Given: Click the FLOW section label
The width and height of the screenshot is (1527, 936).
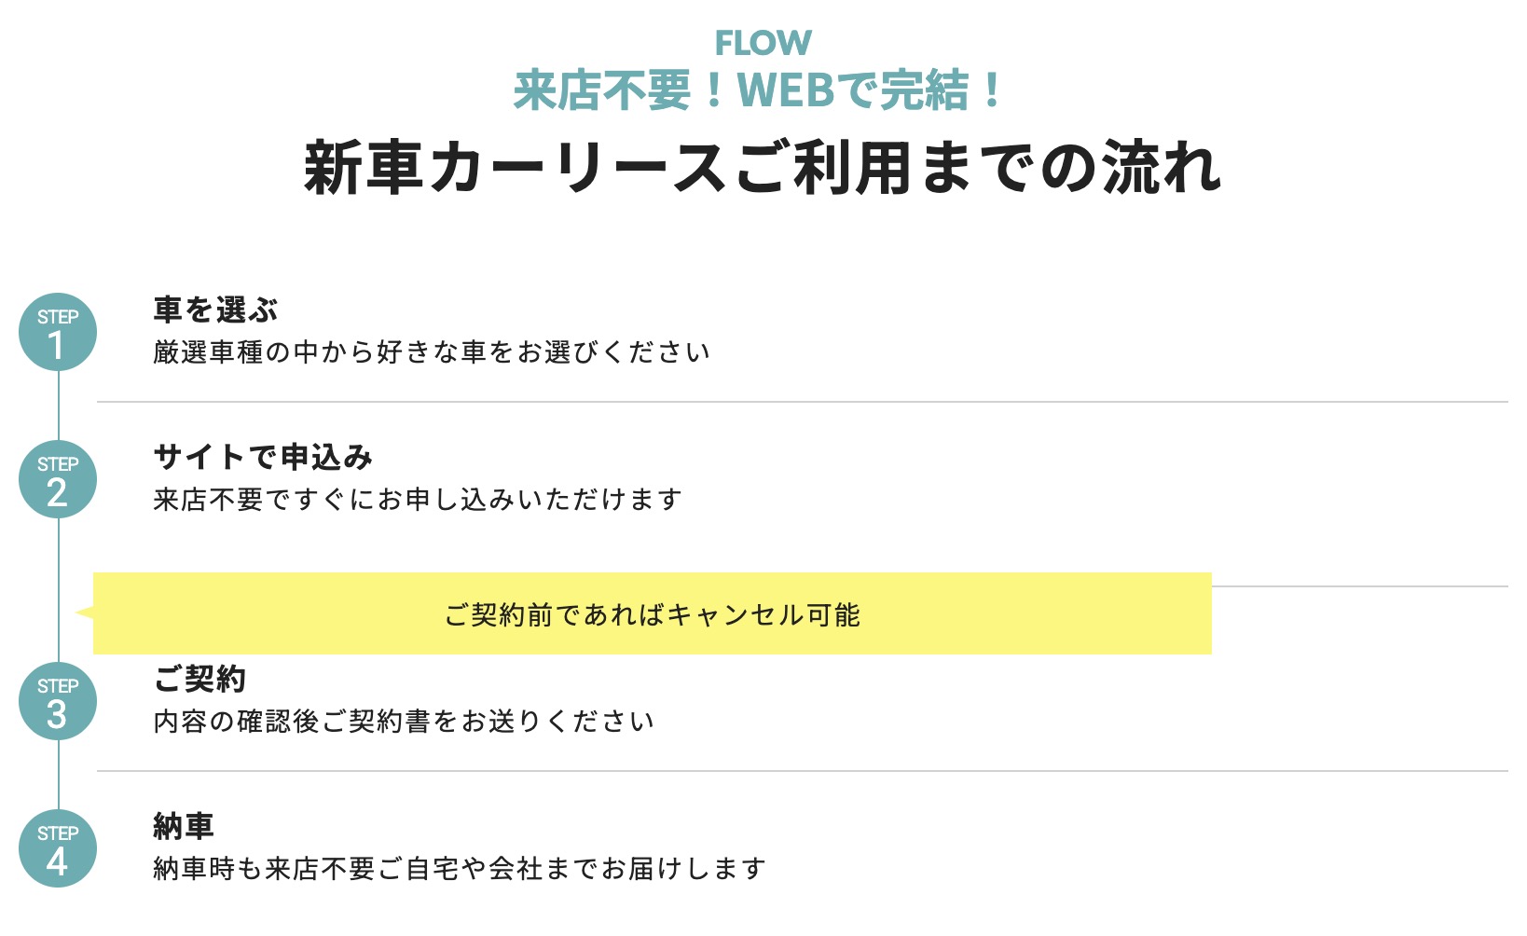Looking at the screenshot, I should (x=763, y=43).
